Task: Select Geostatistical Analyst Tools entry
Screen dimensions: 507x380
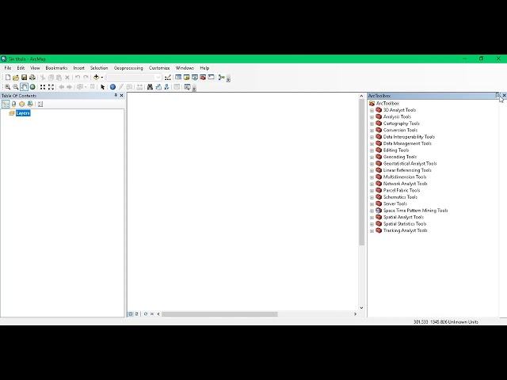Action: point(410,164)
